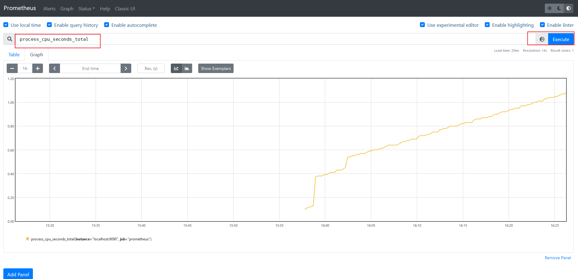The height and width of the screenshot is (279, 578).
Task: Select the auto contrast theme icon
Action: click(x=569, y=8)
